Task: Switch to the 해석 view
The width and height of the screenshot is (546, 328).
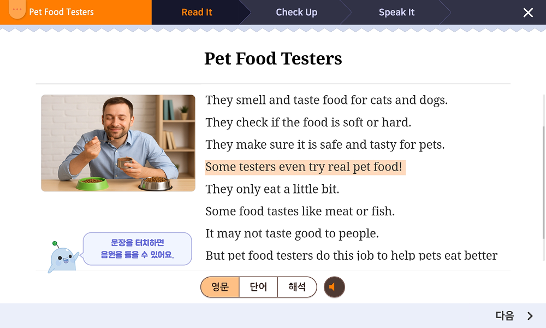Action: pyautogui.click(x=297, y=287)
